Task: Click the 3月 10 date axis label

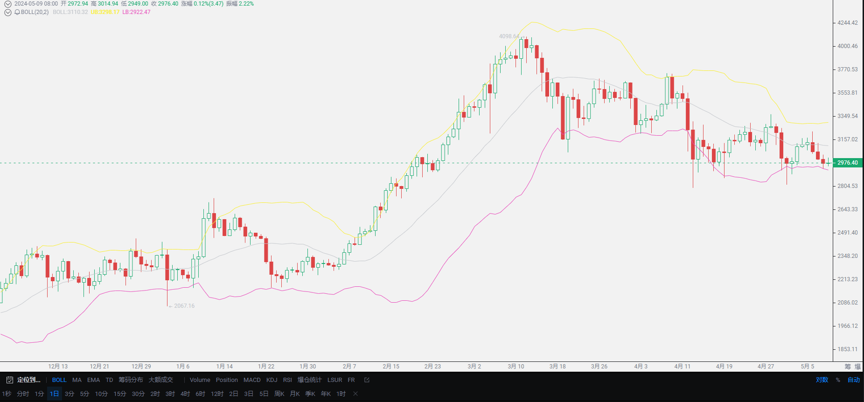Action: click(516, 367)
